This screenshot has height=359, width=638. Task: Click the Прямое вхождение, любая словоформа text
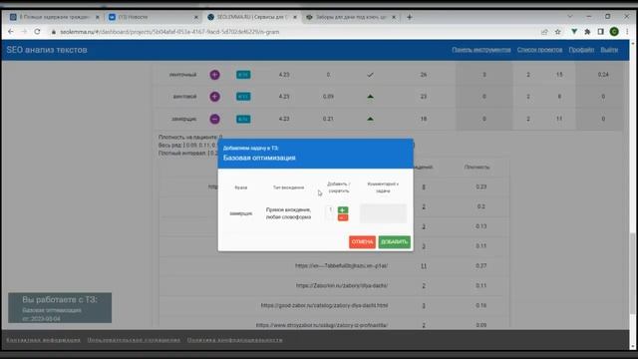pos(288,213)
